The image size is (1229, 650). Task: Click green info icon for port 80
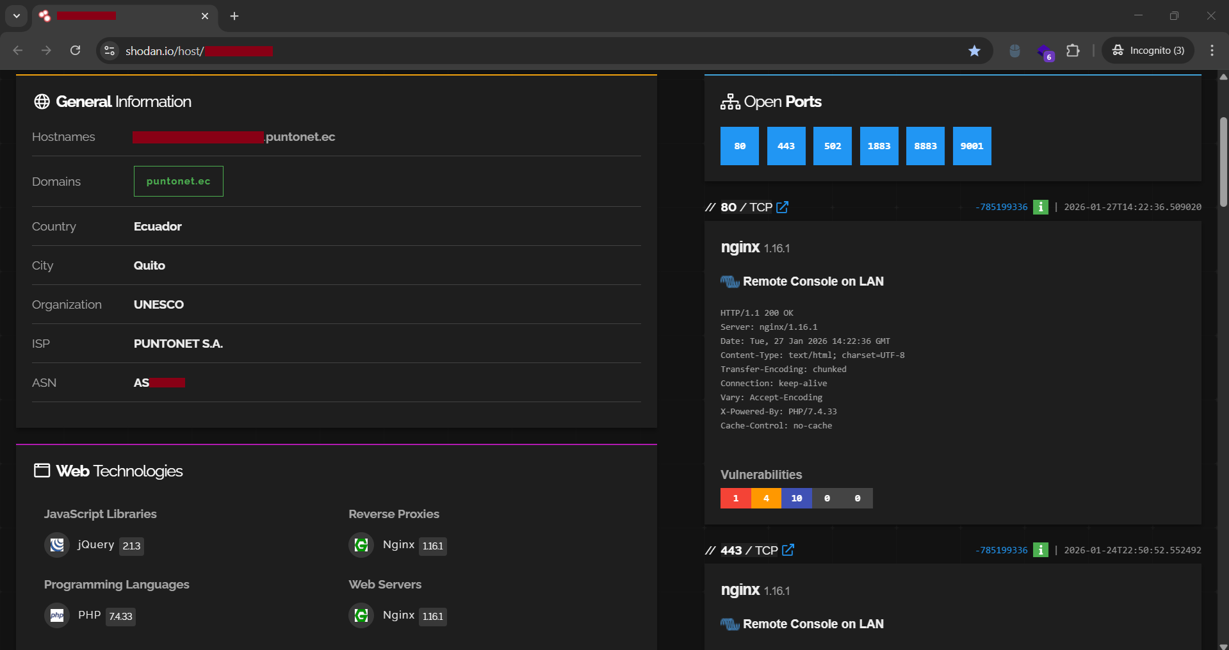tap(1040, 207)
